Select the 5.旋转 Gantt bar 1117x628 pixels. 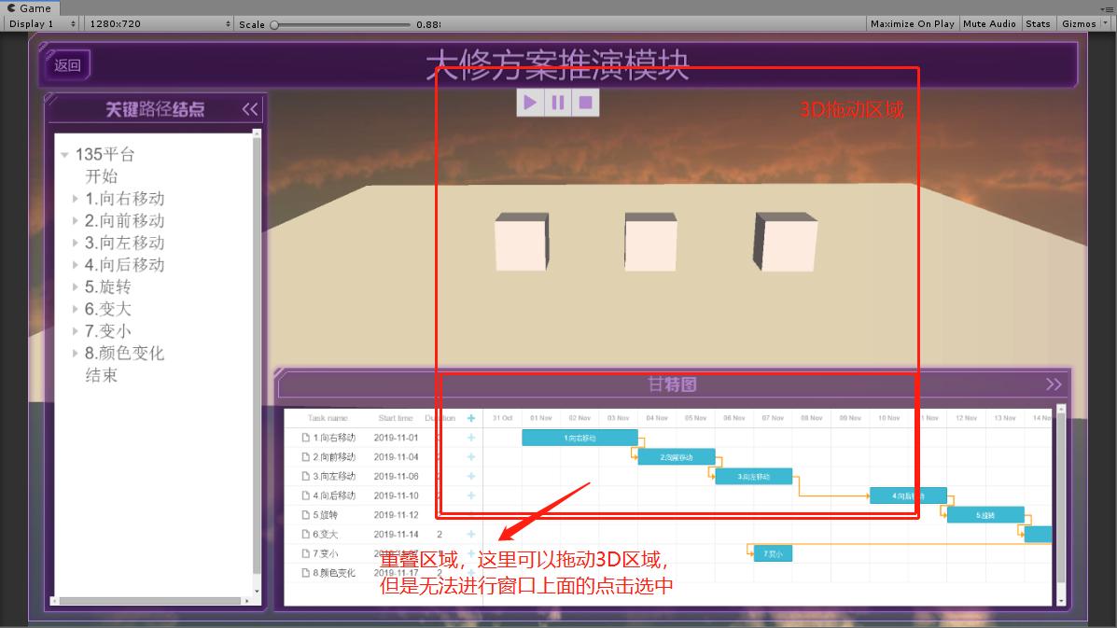point(985,514)
